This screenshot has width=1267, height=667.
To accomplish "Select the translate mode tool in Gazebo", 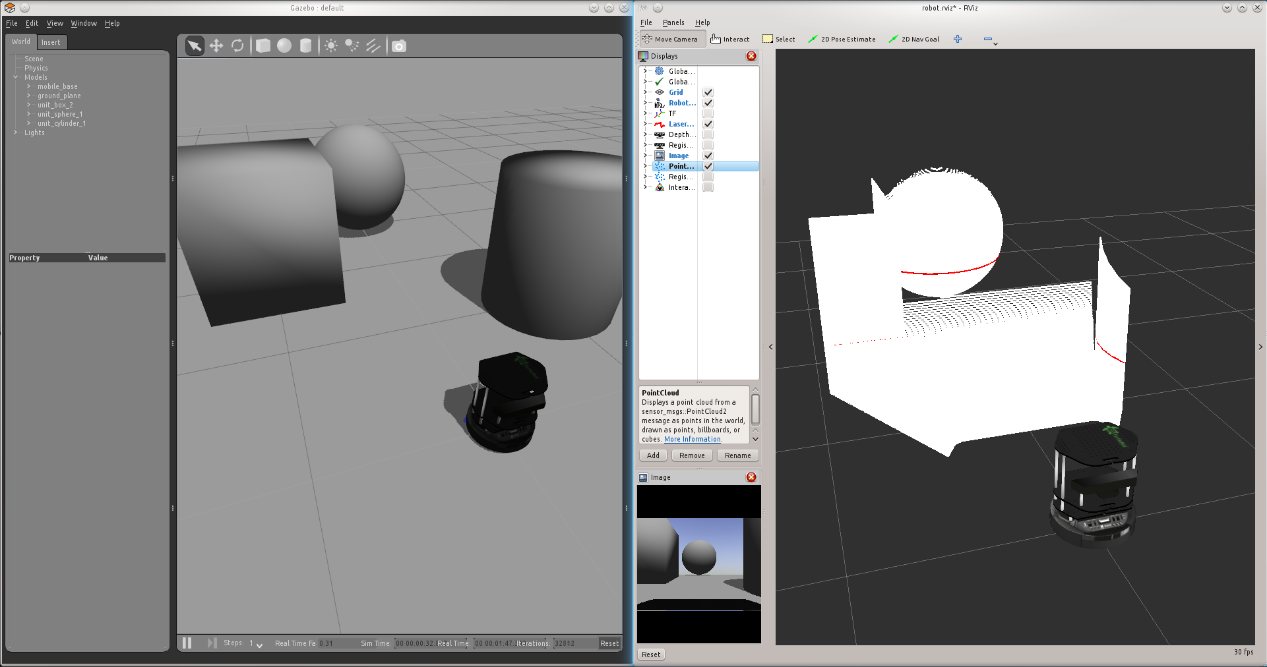I will [216, 45].
